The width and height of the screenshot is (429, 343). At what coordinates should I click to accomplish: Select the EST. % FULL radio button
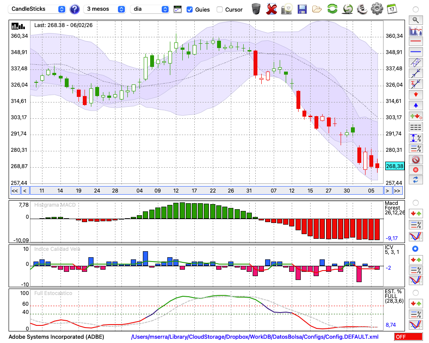tap(415, 293)
